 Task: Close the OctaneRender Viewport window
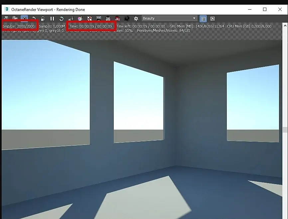point(280,9)
